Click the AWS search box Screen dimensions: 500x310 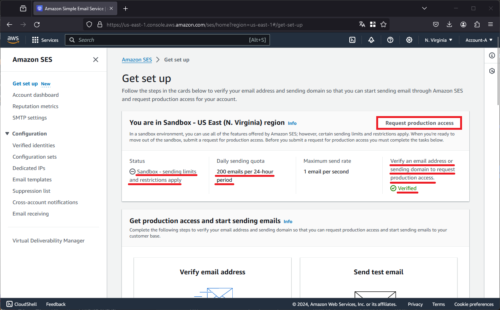tap(167, 40)
